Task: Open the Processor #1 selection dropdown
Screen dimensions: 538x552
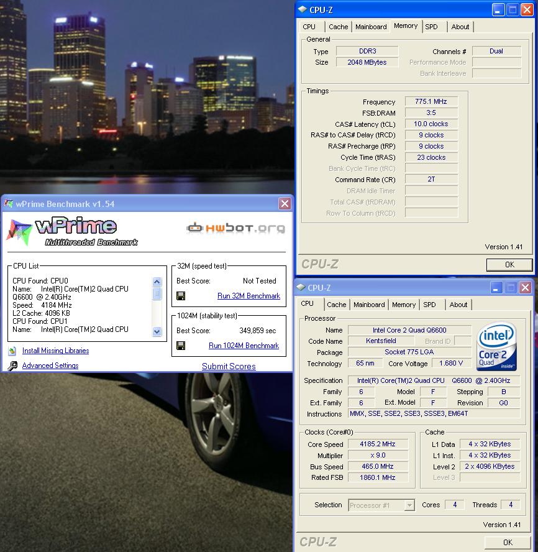Action: [409, 505]
